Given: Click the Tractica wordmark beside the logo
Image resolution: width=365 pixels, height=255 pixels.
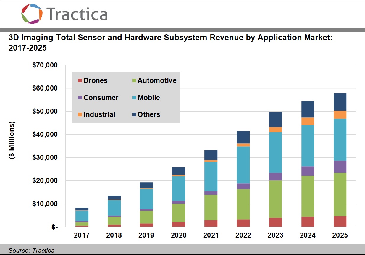Looking at the screenshot, I should (77, 13).
